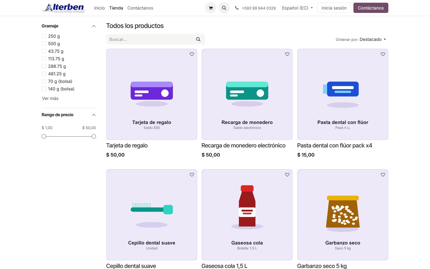The image size is (430, 269).
Task: Open the Garbanzo seco product image
Action: (343, 215)
